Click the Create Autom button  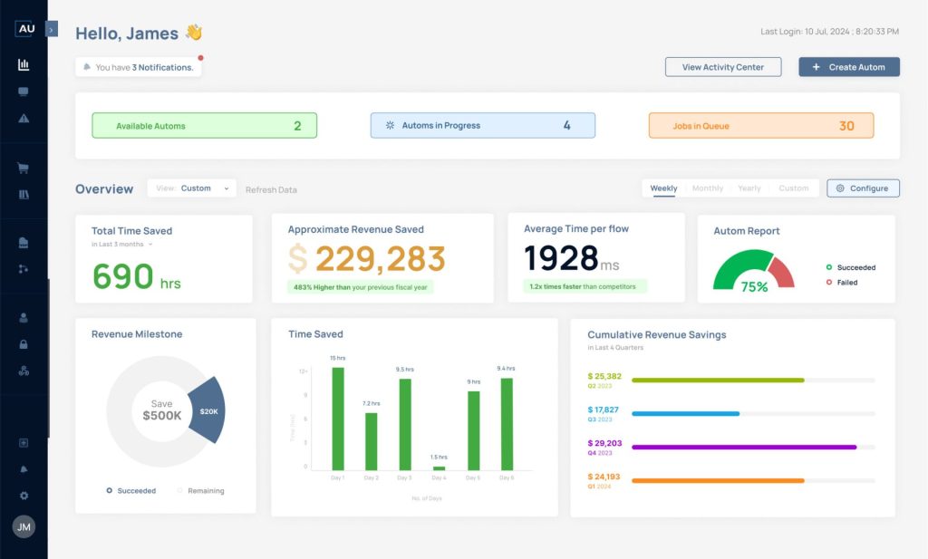848,67
